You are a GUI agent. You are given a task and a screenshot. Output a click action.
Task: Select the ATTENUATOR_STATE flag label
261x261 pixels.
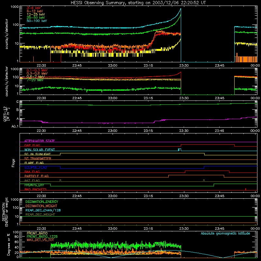click(x=39, y=141)
